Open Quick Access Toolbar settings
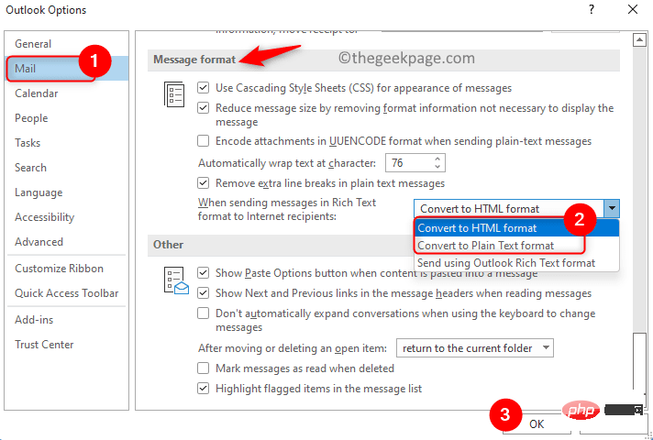Viewport: 653px width, 440px height. [x=67, y=293]
